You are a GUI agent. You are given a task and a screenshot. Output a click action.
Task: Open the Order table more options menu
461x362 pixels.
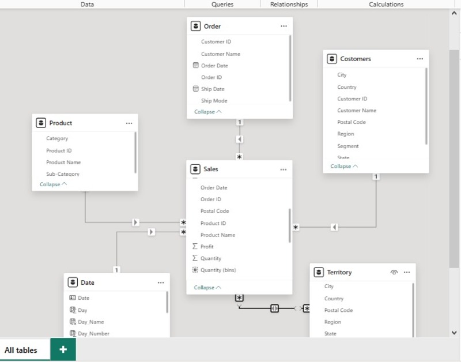(x=284, y=26)
